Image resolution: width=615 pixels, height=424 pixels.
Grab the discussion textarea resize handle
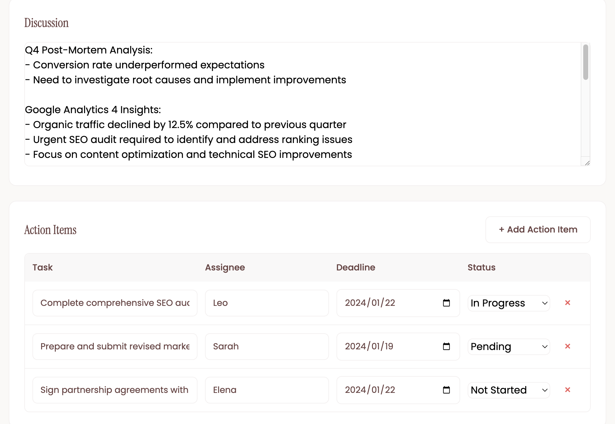(x=587, y=163)
